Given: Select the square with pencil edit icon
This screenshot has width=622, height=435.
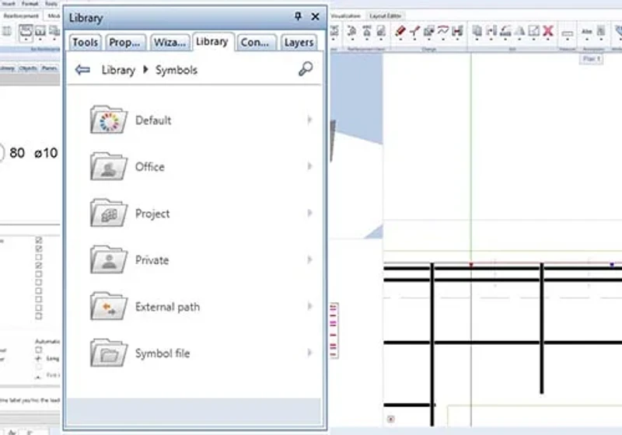Looking at the screenshot, I should 534,31.
